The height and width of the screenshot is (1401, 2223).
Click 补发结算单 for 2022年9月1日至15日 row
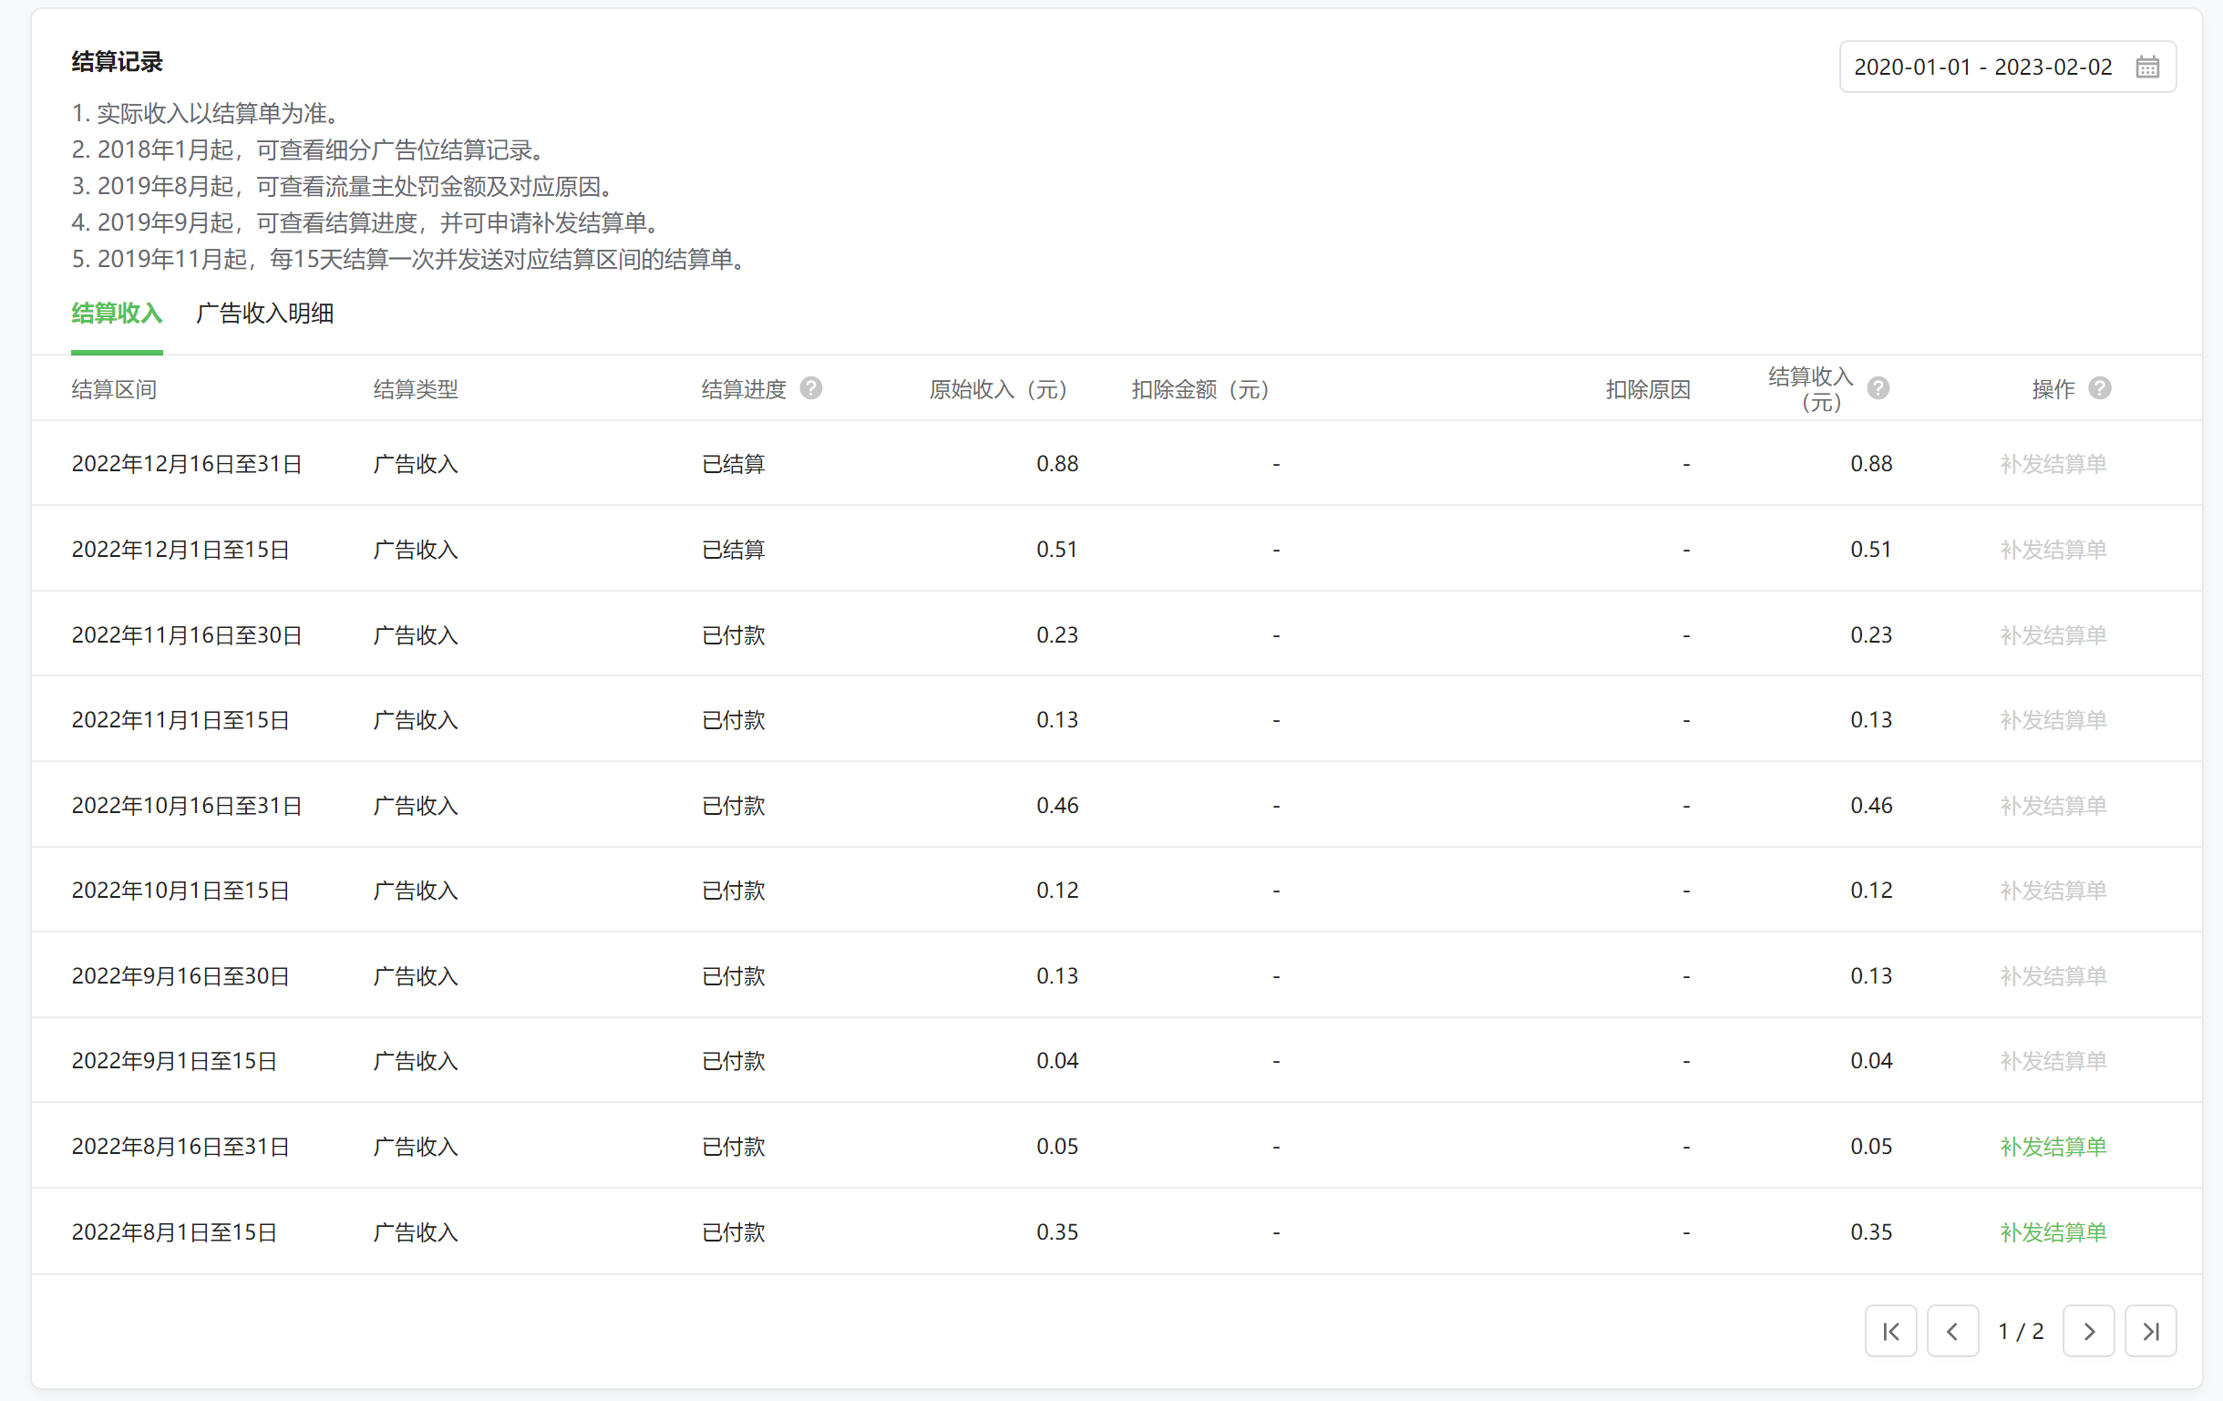pyautogui.click(x=2053, y=1060)
